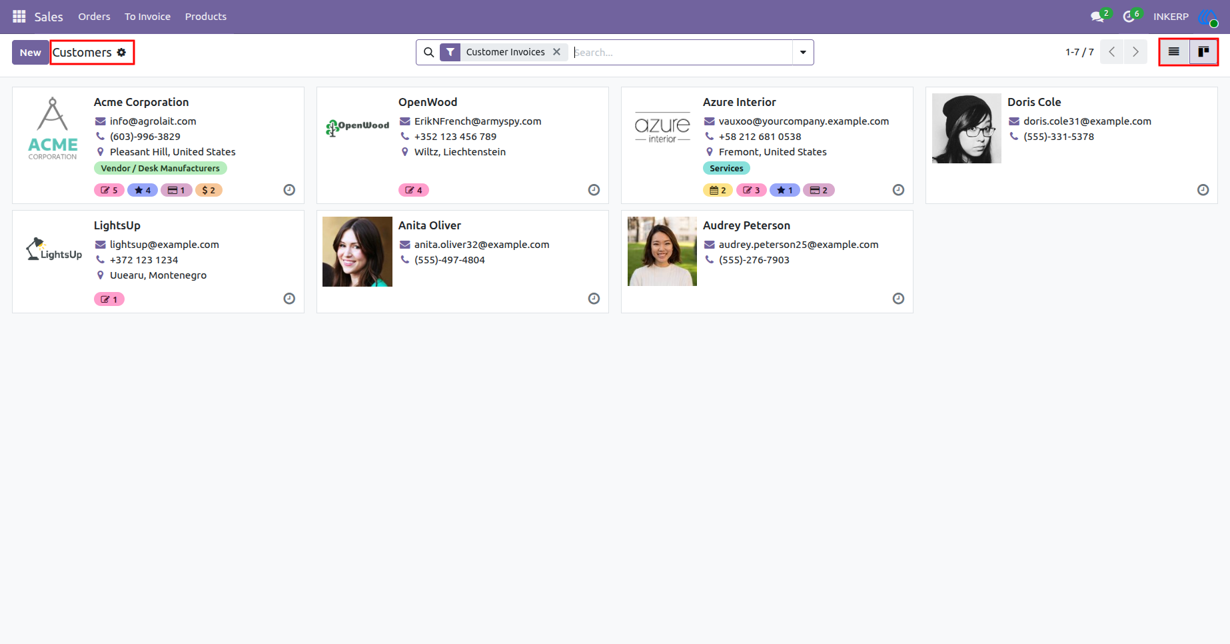Open the Orders menu
1230x644 pixels.
coord(94,17)
